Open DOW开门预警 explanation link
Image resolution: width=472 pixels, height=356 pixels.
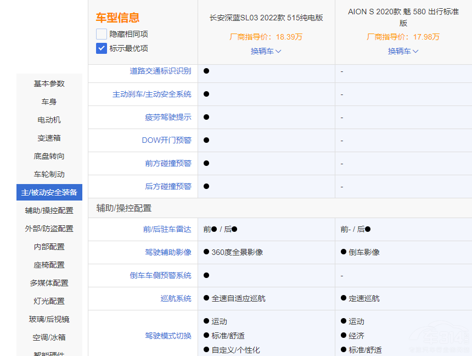(166, 141)
